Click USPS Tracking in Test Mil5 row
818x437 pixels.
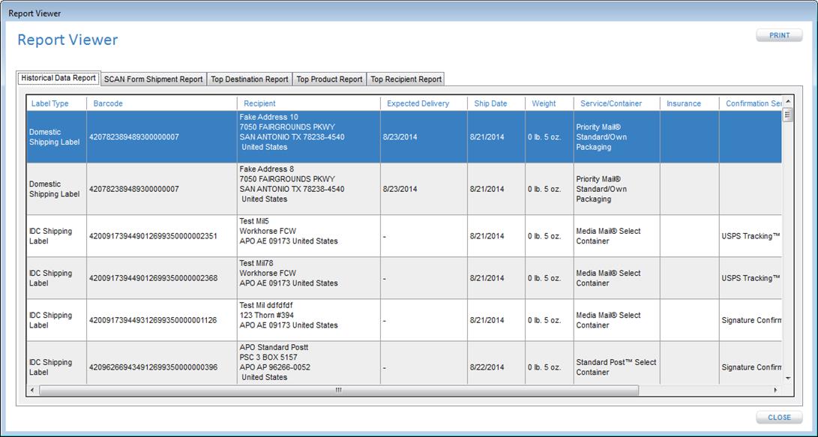(751, 236)
